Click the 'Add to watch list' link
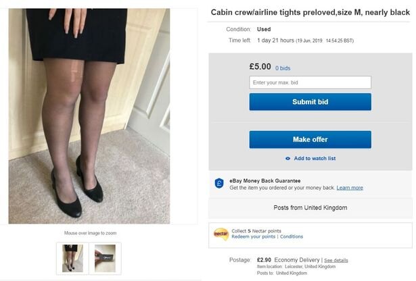 click(x=315, y=159)
